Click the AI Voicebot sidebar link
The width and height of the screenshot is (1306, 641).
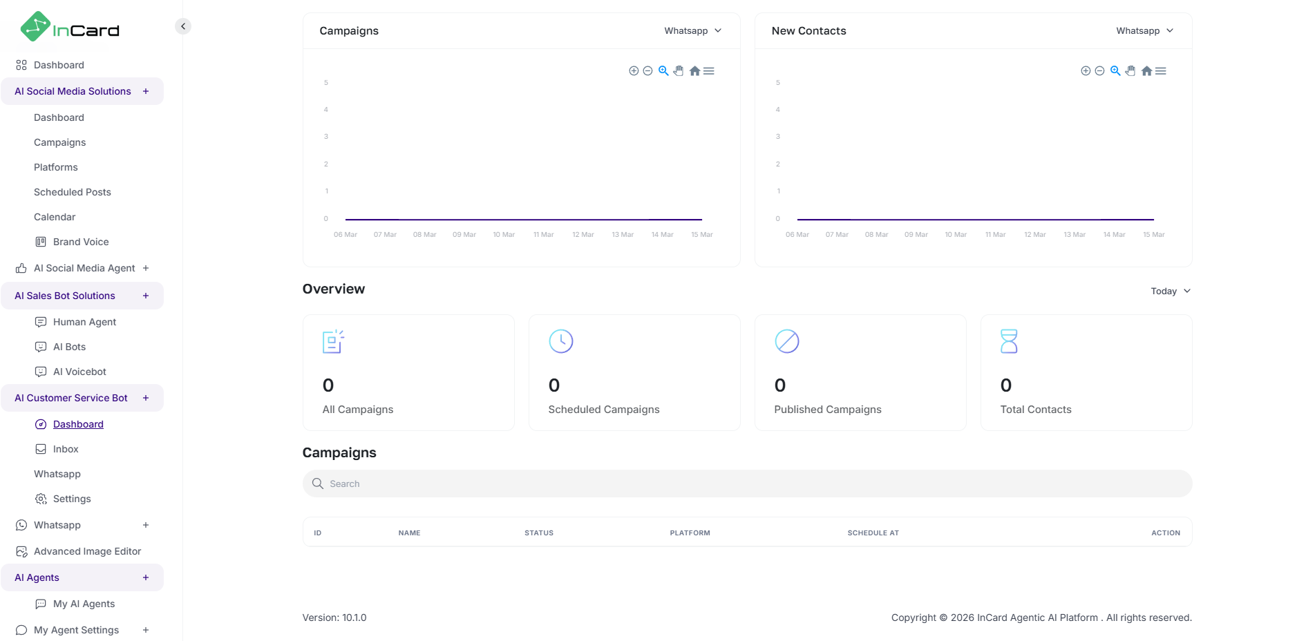pyautogui.click(x=79, y=371)
